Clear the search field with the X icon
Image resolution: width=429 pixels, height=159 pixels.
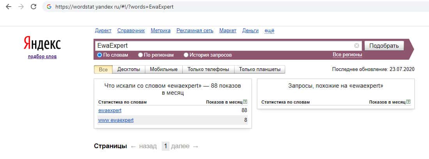coord(357,46)
